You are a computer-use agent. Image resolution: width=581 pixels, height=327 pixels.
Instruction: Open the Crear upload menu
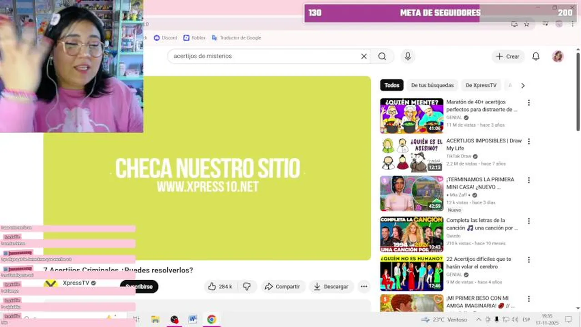click(x=508, y=56)
